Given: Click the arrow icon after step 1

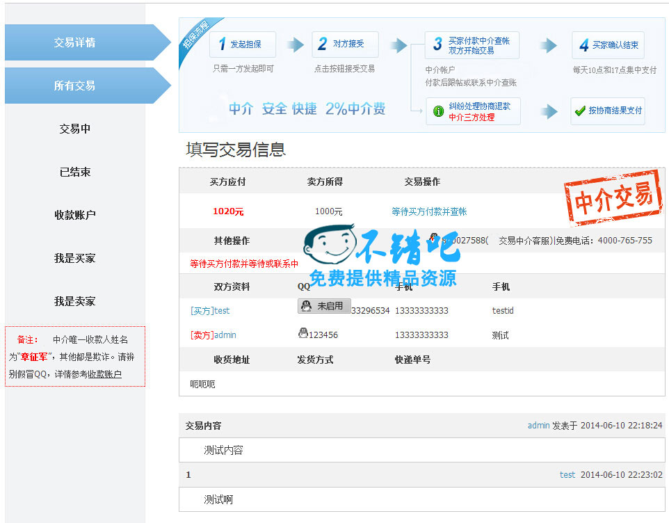Looking at the screenshot, I should click(296, 45).
